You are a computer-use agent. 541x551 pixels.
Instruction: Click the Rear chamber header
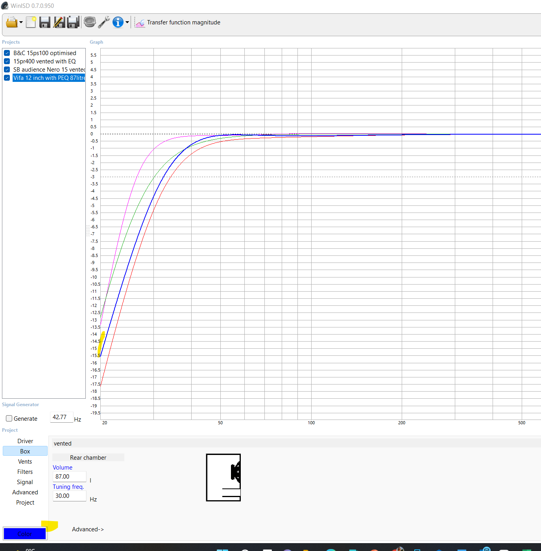point(88,457)
